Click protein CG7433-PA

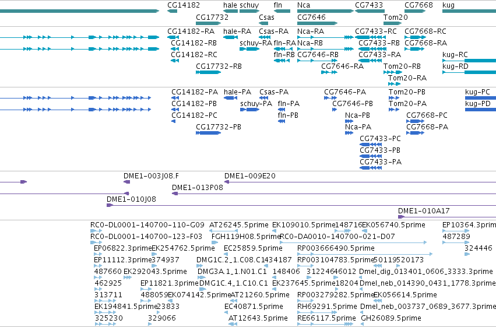(x=381, y=162)
